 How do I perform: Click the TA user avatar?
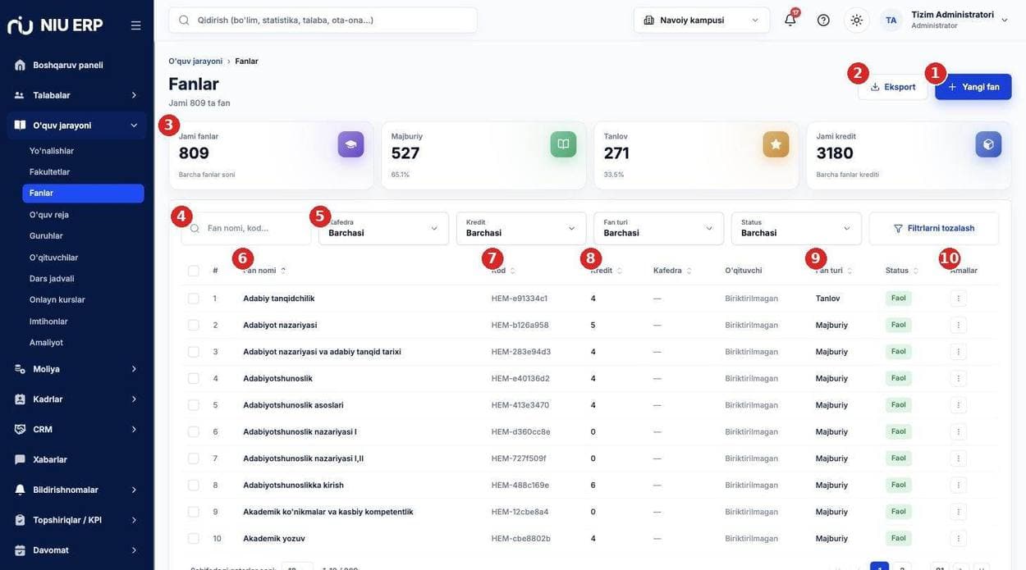(891, 20)
